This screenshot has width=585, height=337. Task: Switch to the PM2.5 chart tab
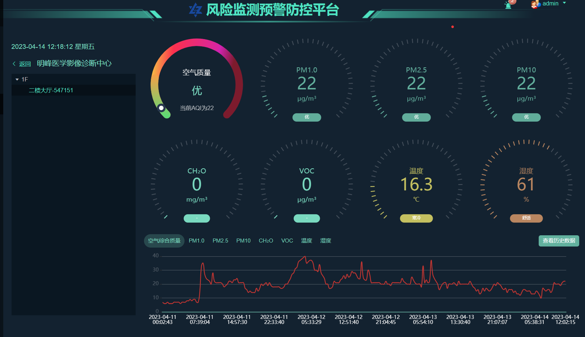coord(220,241)
